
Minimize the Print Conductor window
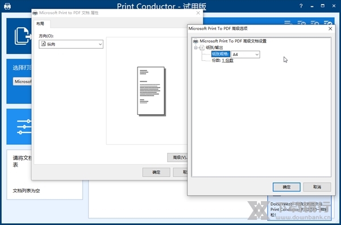pos(312,6)
